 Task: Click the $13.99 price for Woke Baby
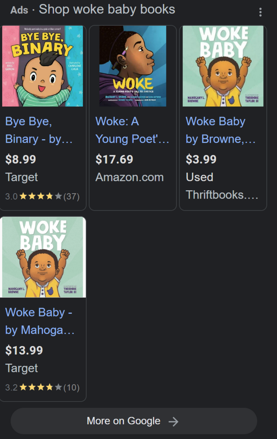click(24, 350)
